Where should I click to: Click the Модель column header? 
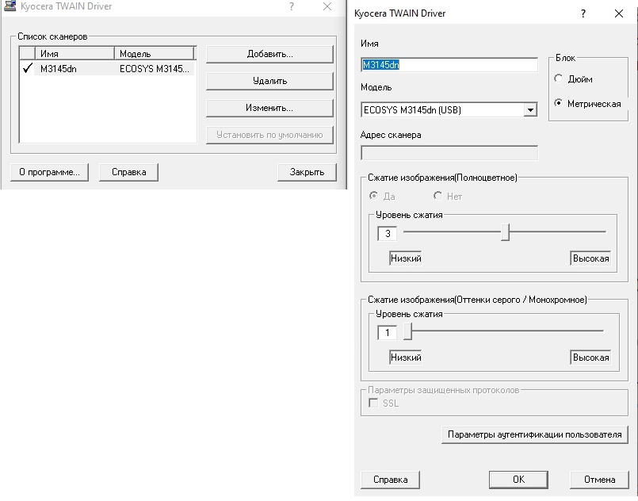(x=155, y=54)
